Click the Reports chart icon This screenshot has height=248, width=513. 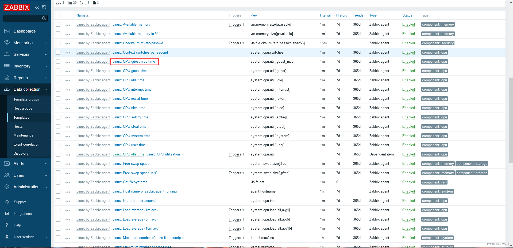pyautogui.click(x=7, y=78)
